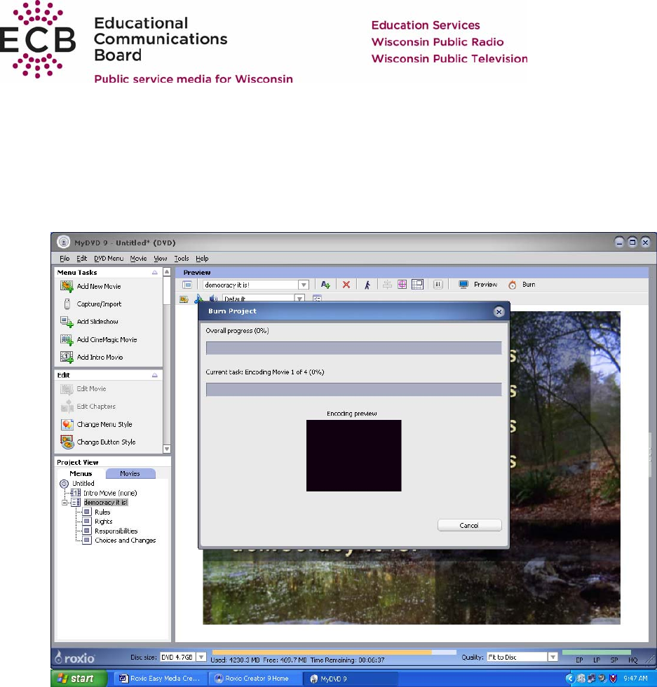Collapse the Edit panel

pyautogui.click(x=155, y=375)
